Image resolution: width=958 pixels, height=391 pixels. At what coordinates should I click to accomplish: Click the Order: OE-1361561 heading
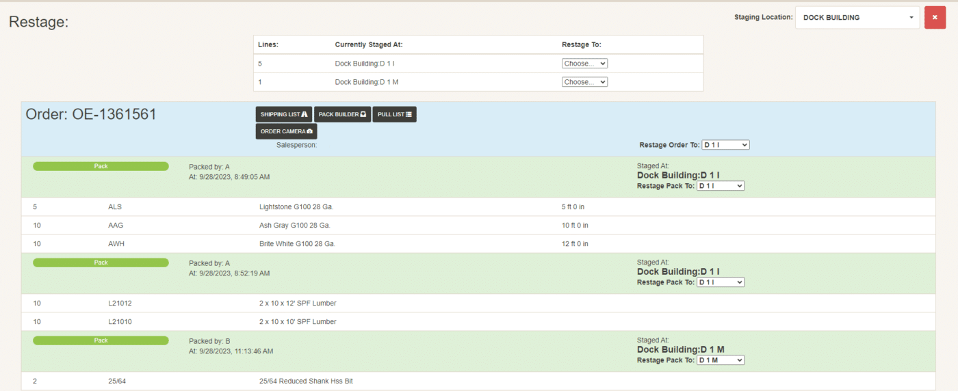pos(91,115)
